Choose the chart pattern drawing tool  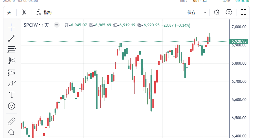[12, 61]
